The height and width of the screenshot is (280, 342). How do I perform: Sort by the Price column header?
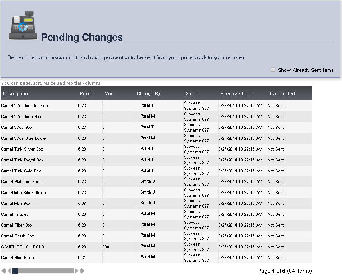coord(85,94)
